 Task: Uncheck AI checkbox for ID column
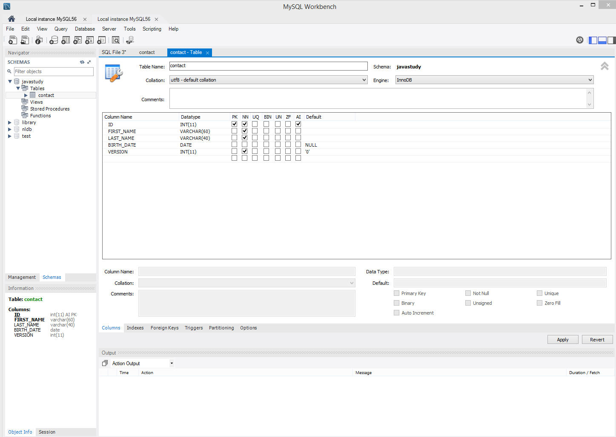click(x=298, y=124)
